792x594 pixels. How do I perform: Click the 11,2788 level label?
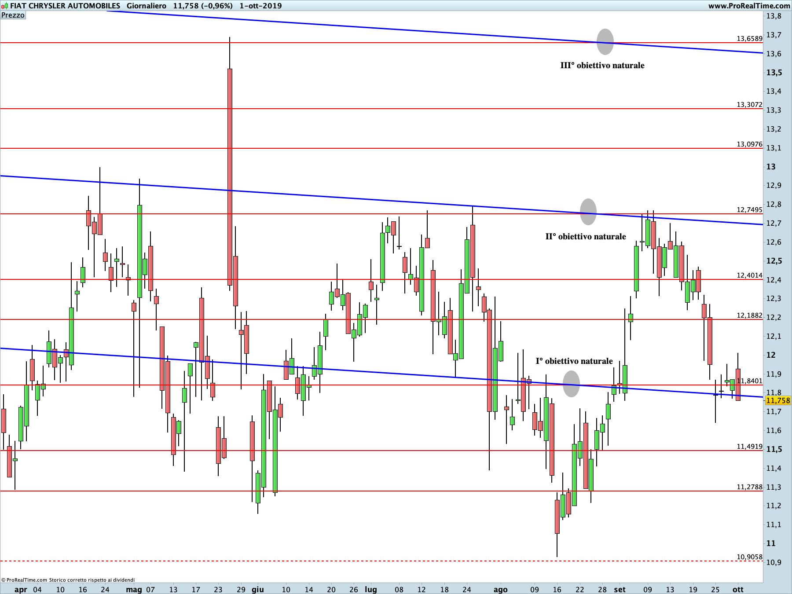click(750, 487)
